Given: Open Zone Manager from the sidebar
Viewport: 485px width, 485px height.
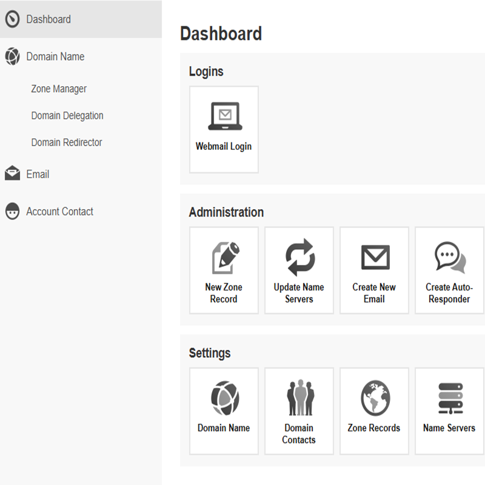Looking at the screenshot, I should 59,89.
